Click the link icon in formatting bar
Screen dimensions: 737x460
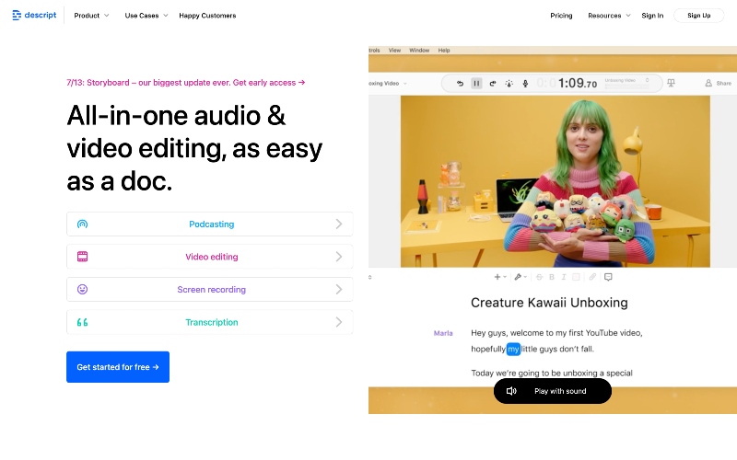pyautogui.click(x=592, y=277)
